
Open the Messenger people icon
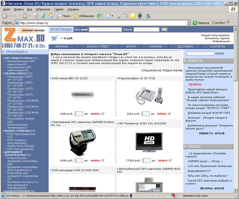pyautogui.click(x=147, y=16)
